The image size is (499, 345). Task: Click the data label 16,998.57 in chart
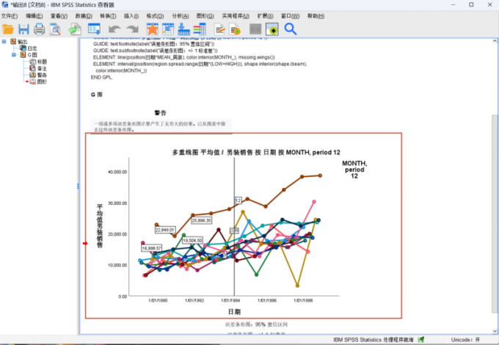coord(151,248)
